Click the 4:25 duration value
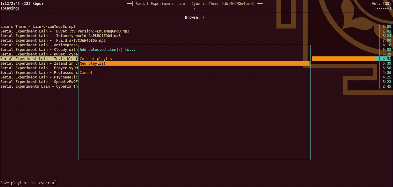The image size is (393, 187). pos(387,77)
